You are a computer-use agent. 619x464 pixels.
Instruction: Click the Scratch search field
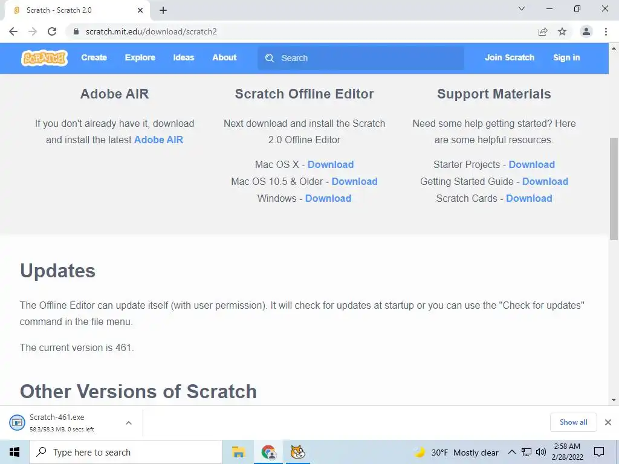(361, 58)
